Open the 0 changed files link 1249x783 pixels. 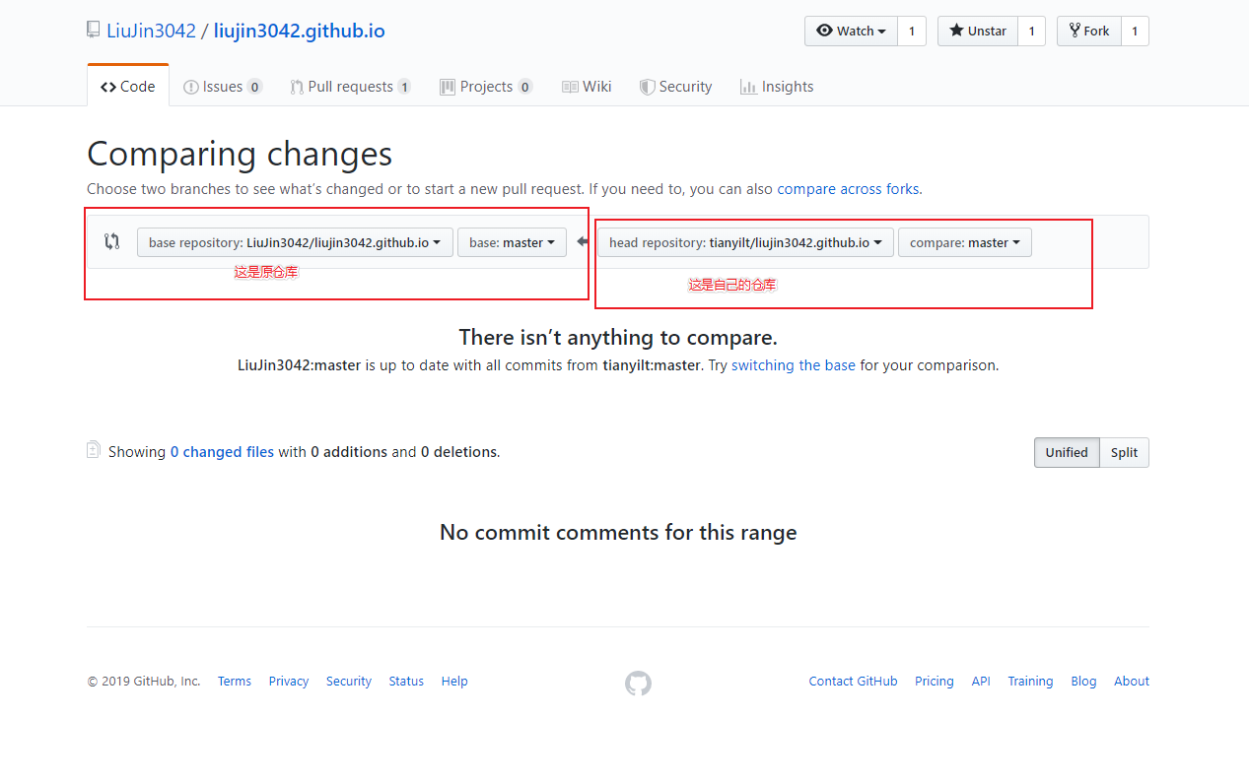click(x=222, y=452)
